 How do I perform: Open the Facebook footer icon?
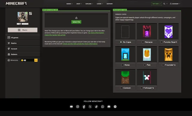coord(84,107)
